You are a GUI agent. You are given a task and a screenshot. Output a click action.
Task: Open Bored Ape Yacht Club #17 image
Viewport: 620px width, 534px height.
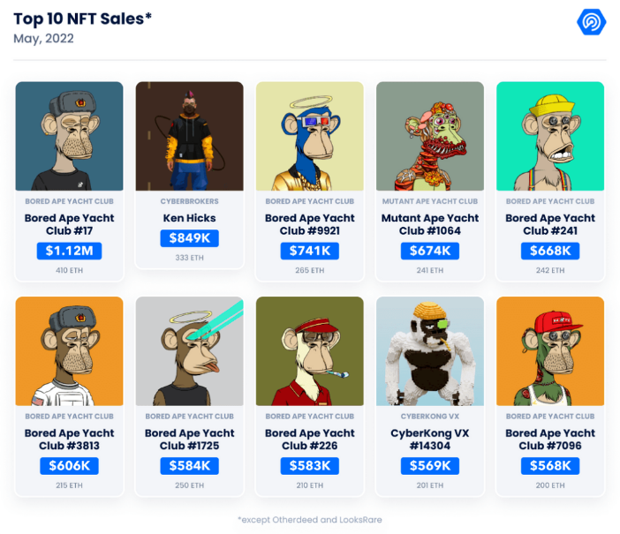69,136
